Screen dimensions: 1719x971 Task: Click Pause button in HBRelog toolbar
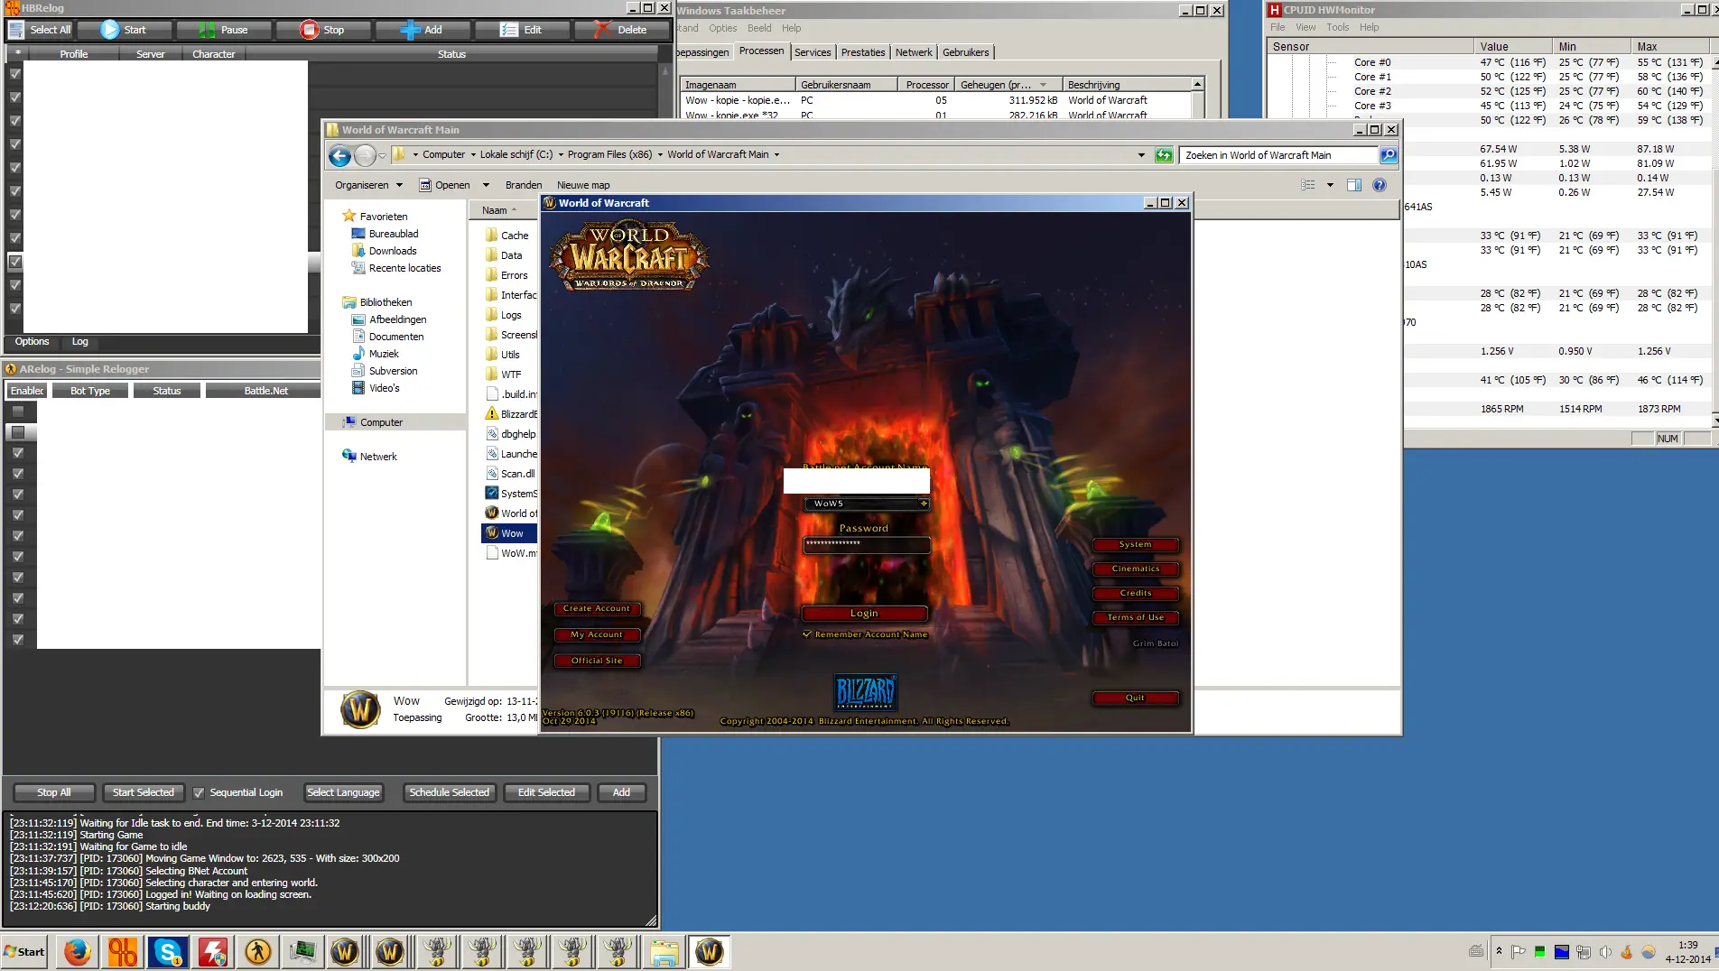coord(223,30)
